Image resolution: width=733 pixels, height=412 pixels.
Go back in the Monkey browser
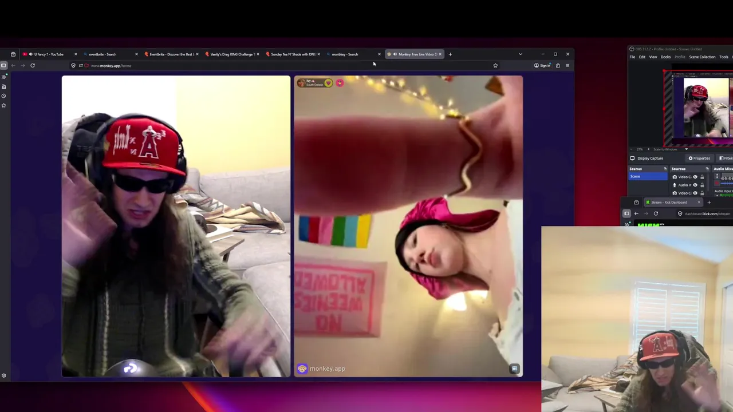[x=14, y=65]
